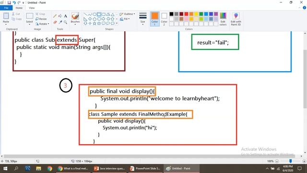Open the File menu
The image size is (307, 173).
(x=6, y=8)
